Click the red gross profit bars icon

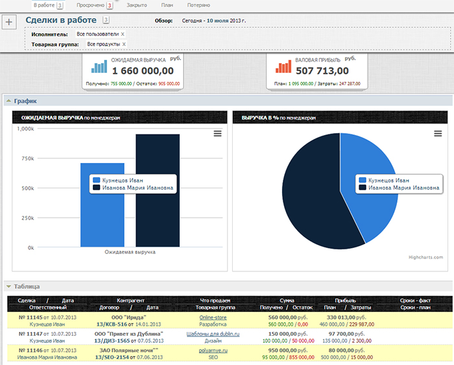pyautogui.click(x=283, y=67)
